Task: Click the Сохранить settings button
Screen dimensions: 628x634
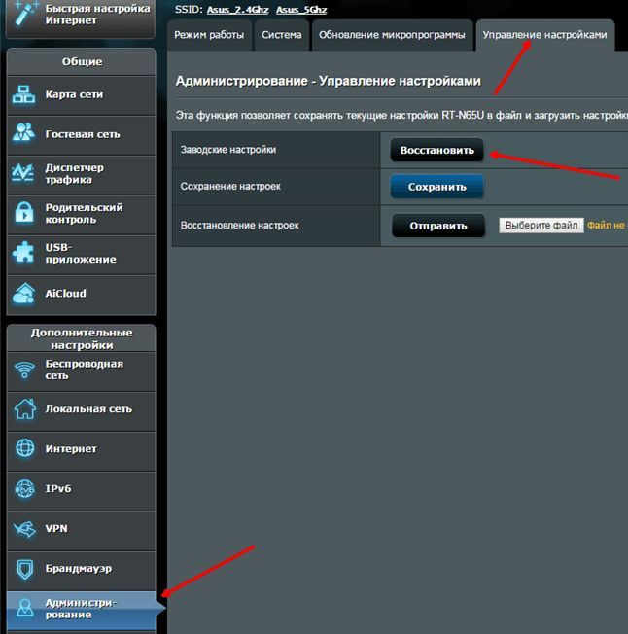Action: (x=436, y=187)
